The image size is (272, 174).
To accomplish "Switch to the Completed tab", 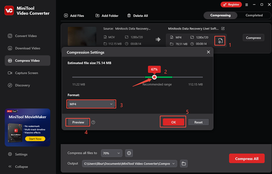I will (254, 15).
